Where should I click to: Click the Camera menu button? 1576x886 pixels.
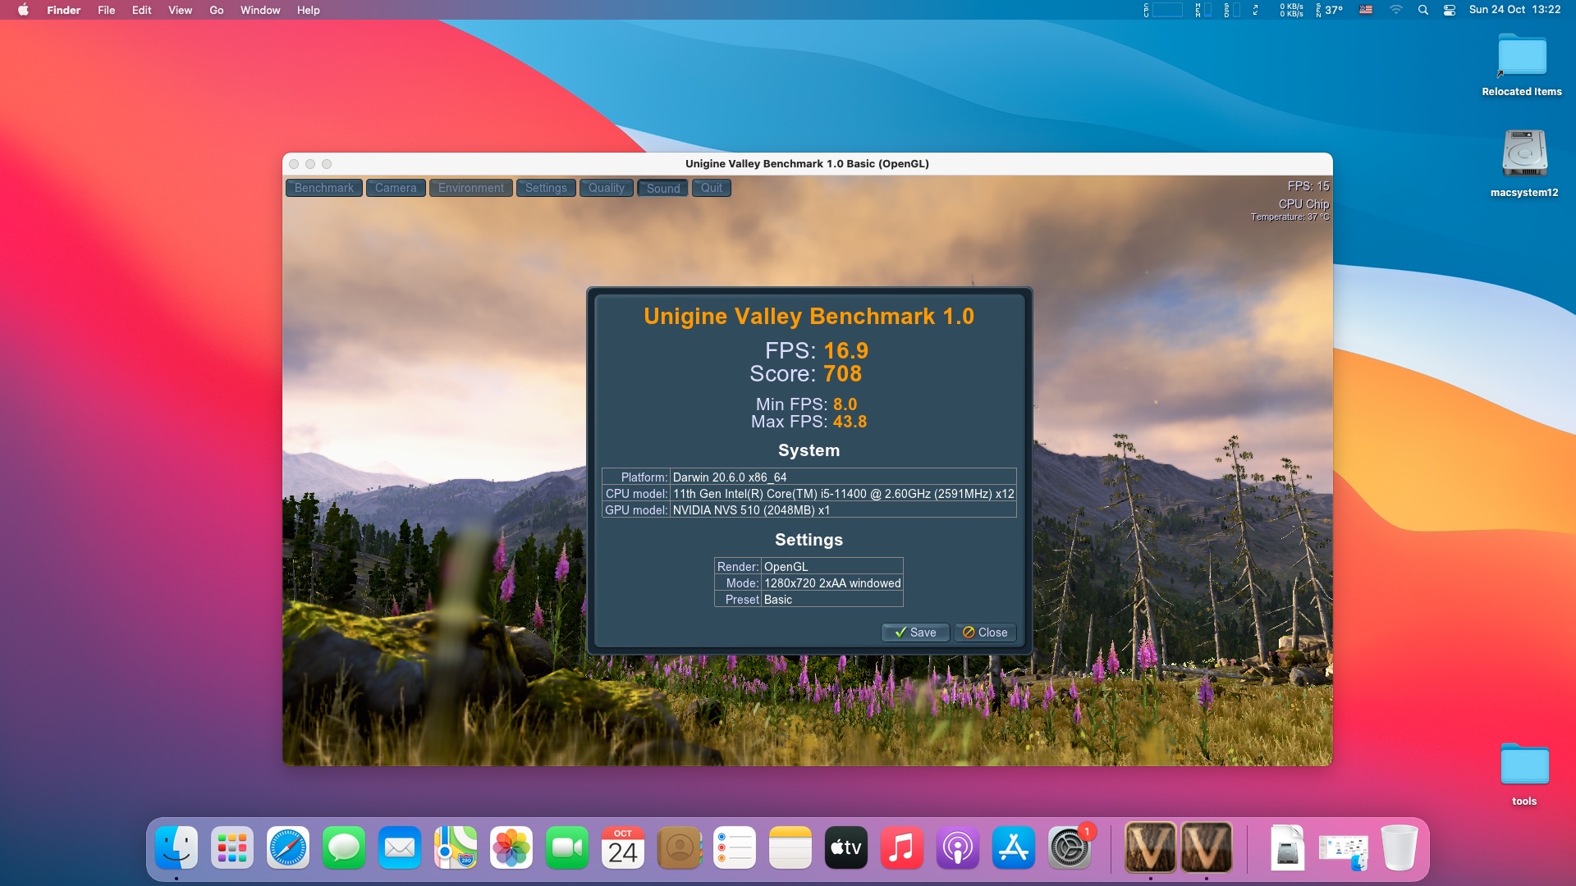click(x=396, y=188)
